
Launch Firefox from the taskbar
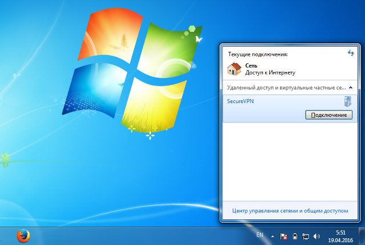(23, 236)
